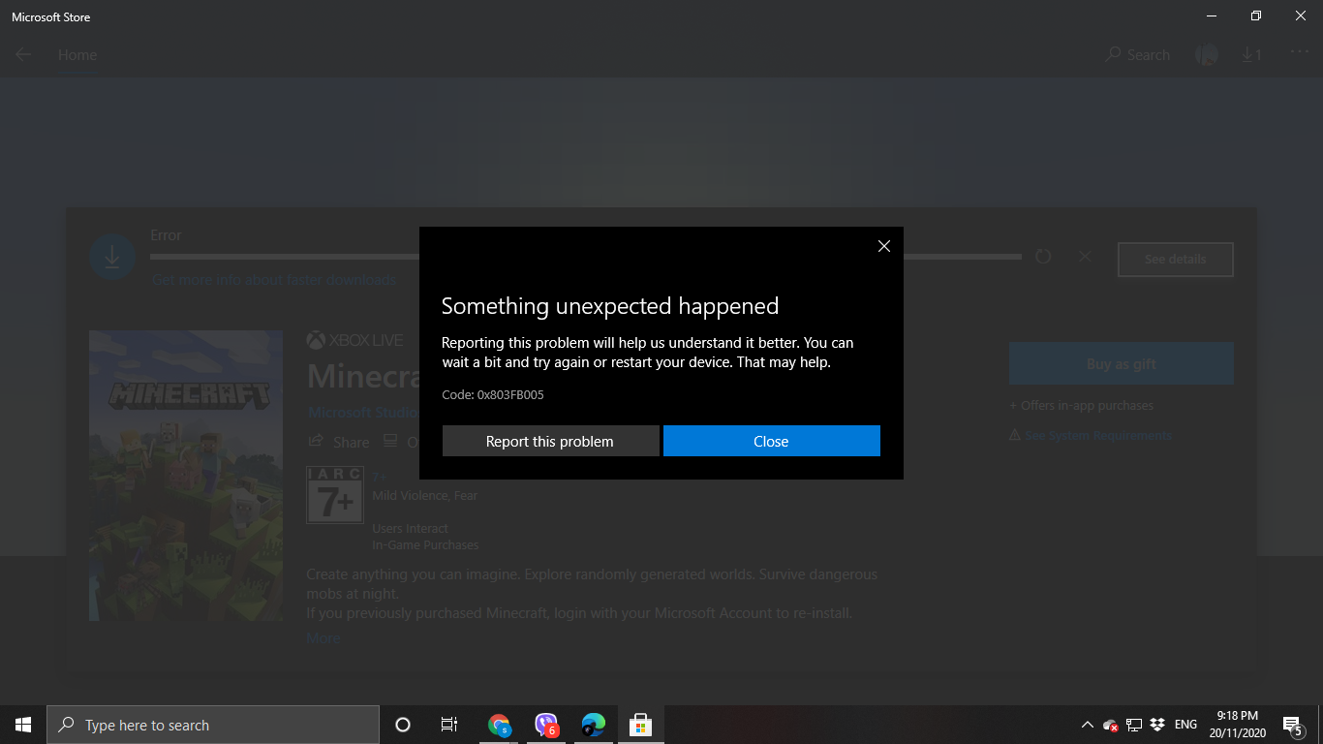1323x744 pixels.
Task: Open Cortana from the taskbar
Action: click(403, 725)
